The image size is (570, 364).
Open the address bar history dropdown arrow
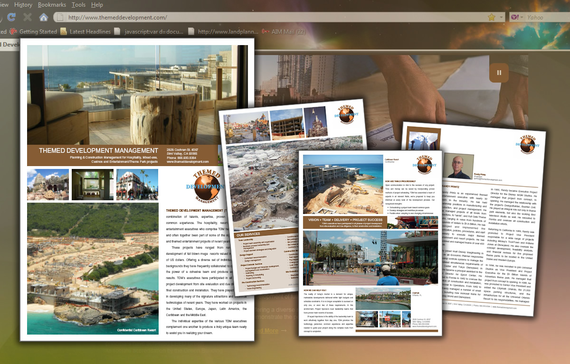pos(502,18)
